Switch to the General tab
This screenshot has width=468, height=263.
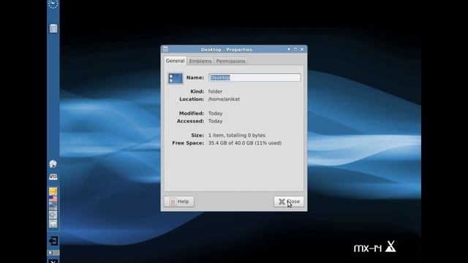coord(175,61)
